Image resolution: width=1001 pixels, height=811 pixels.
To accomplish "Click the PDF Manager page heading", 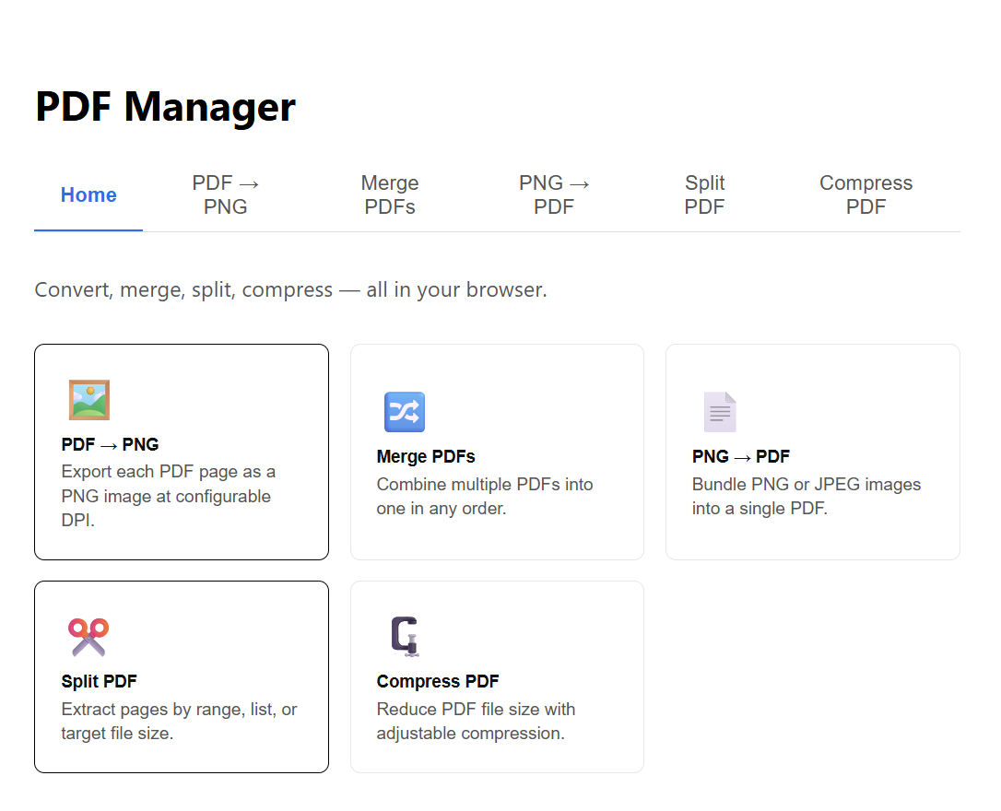I will point(166,107).
